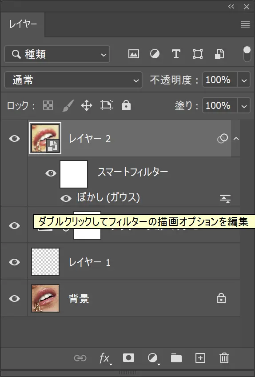Collapse レイヤー 2 smart filter list
Image resolution: width=255 pixels, height=377 pixels.
[236, 139]
